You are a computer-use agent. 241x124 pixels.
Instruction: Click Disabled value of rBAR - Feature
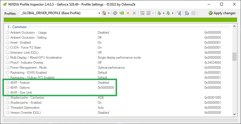coord(103,83)
